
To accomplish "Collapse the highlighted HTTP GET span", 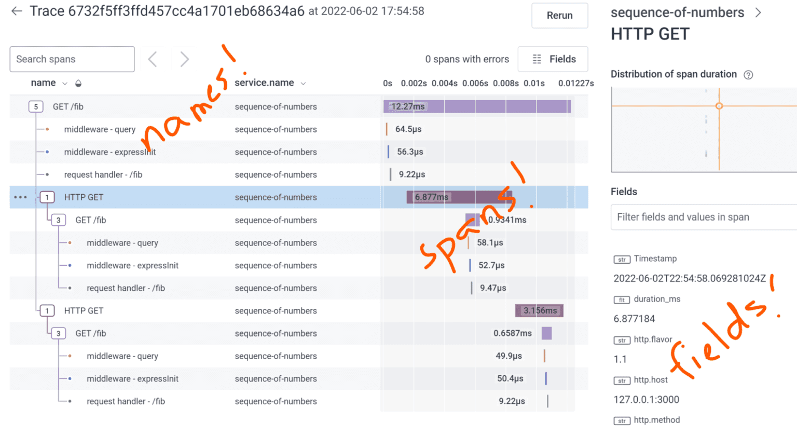I will pyautogui.click(x=47, y=197).
